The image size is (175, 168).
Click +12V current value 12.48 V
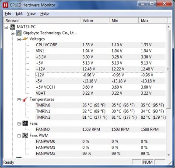click(x=89, y=69)
